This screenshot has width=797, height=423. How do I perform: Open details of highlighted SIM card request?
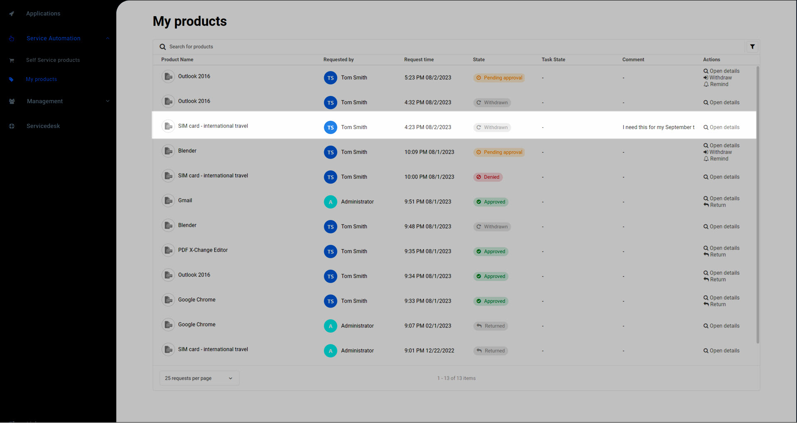(x=721, y=127)
